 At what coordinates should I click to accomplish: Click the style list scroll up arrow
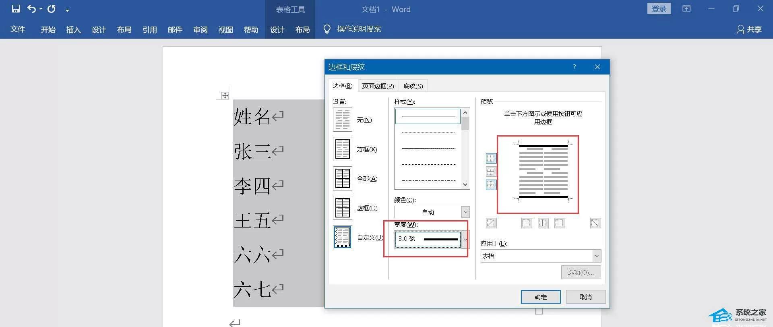point(465,113)
